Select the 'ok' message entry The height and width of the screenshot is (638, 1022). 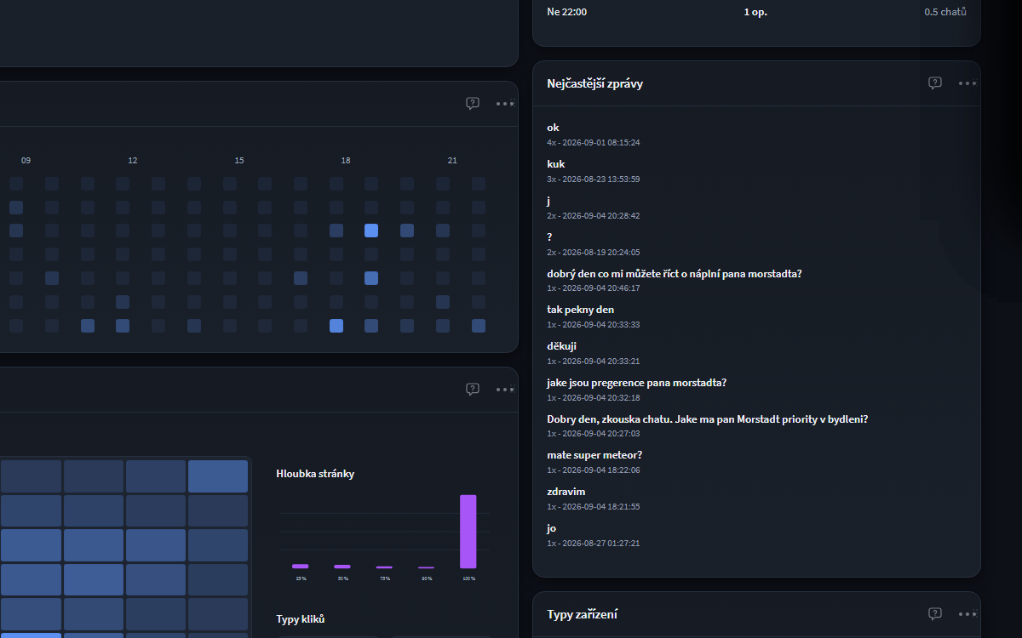point(553,128)
